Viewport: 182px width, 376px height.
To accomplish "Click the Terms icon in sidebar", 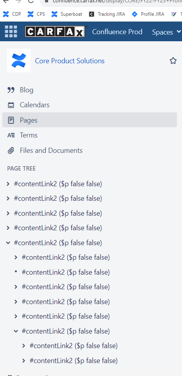I will coord(11,135).
